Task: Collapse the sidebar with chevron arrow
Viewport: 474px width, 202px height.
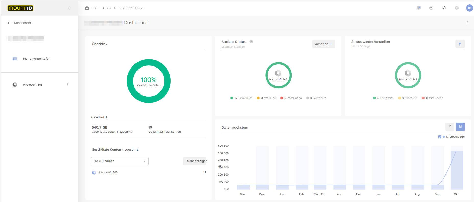Action: point(69,8)
